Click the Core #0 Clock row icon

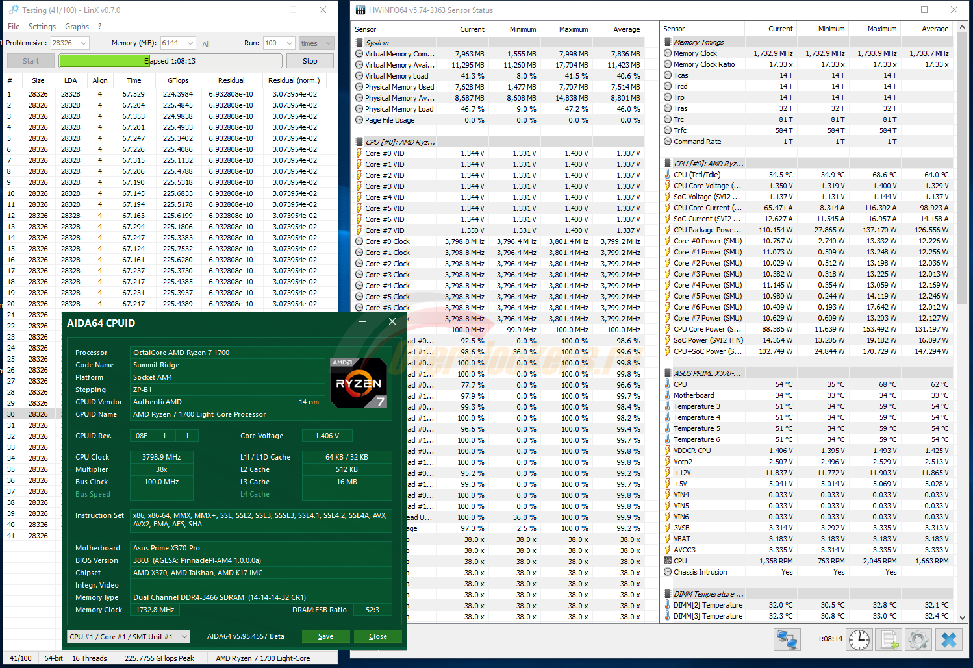tap(359, 241)
